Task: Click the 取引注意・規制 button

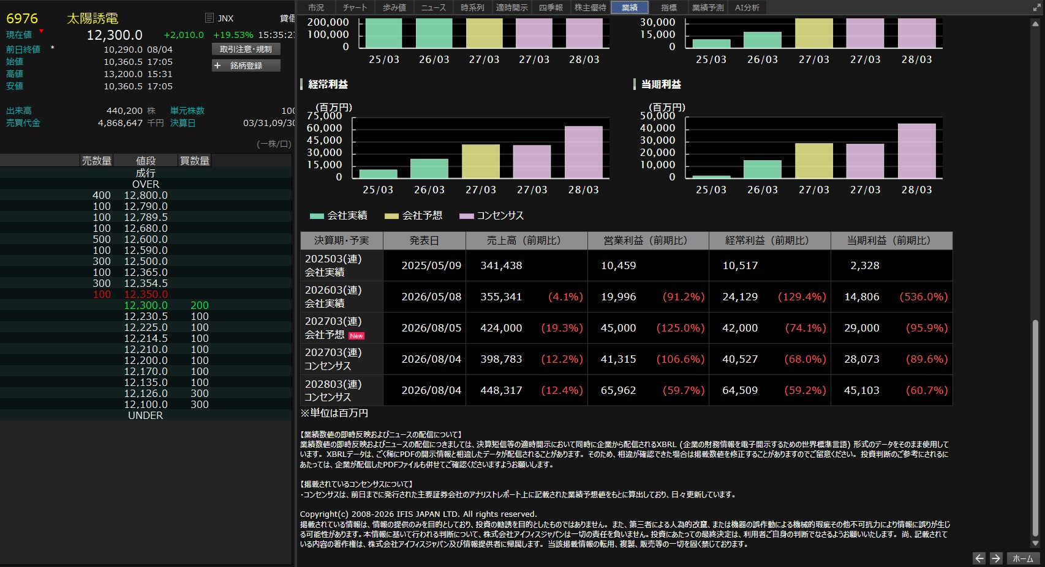Action: point(246,49)
